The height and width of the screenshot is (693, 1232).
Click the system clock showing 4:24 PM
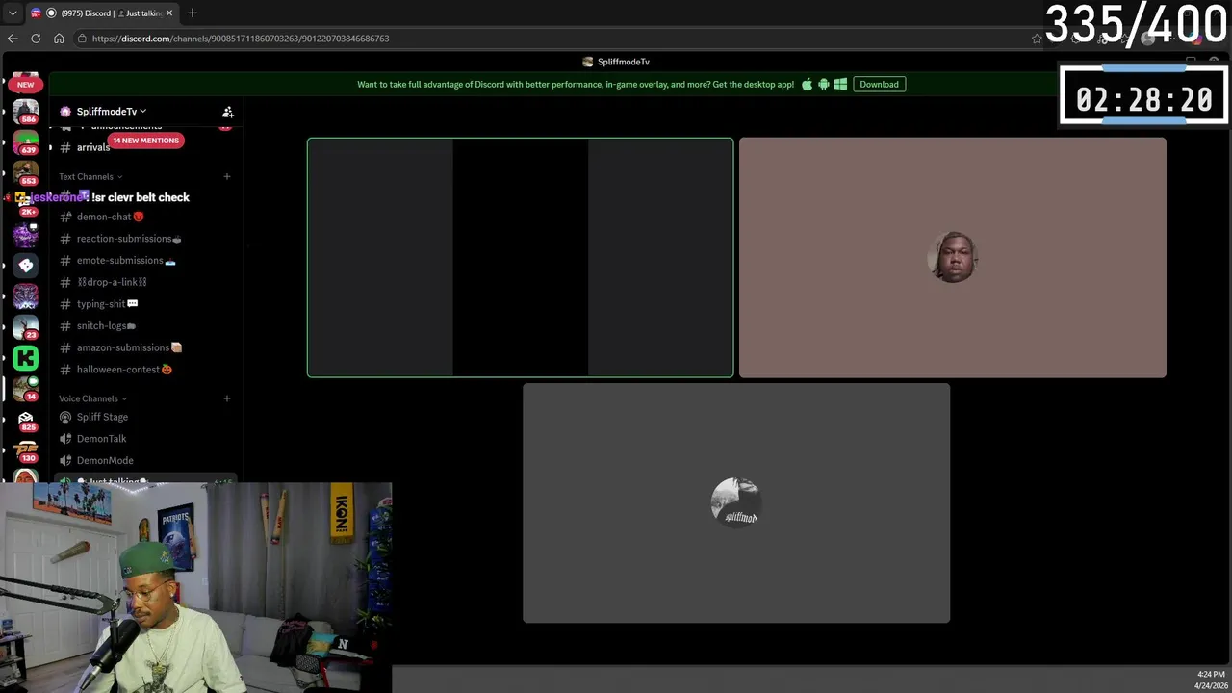pos(1212,675)
